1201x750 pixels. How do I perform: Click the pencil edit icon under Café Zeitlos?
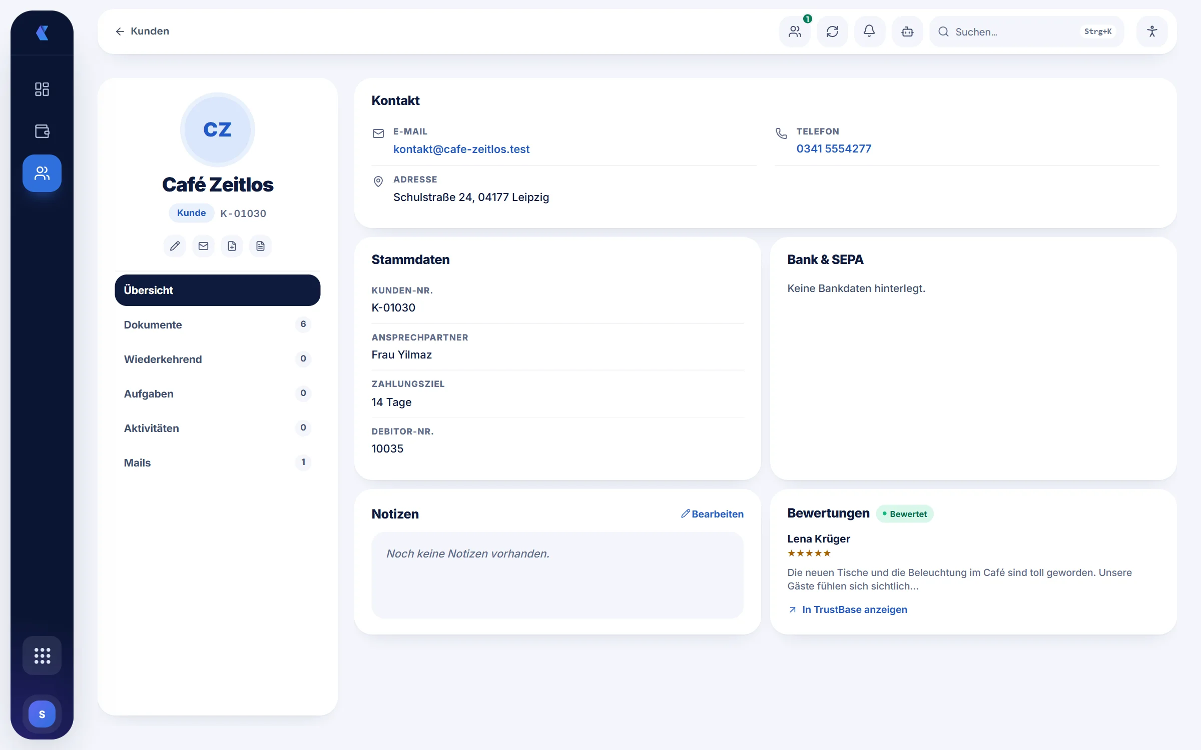(175, 246)
